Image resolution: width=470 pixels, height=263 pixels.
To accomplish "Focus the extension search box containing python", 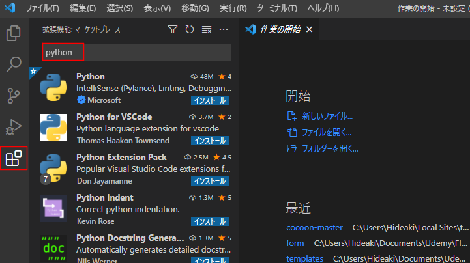I will click(136, 52).
